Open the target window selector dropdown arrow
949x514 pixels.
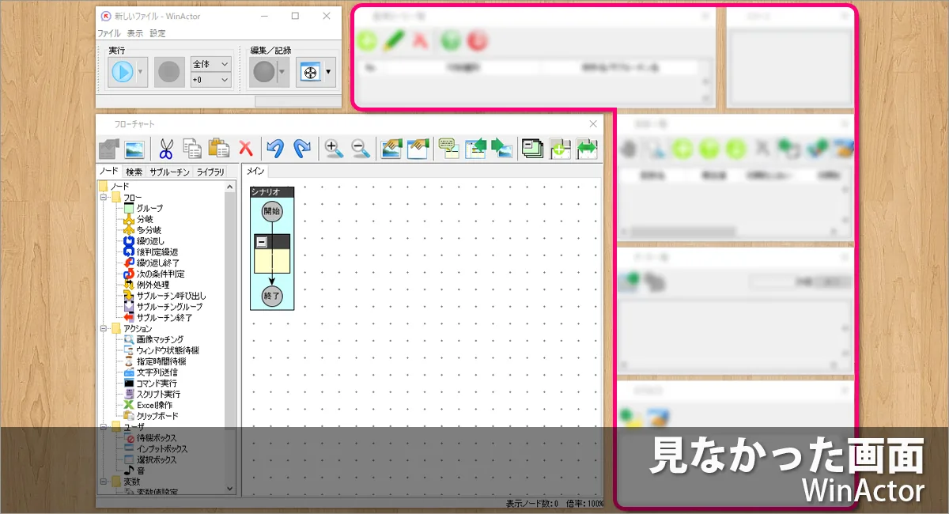click(x=329, y=73)
